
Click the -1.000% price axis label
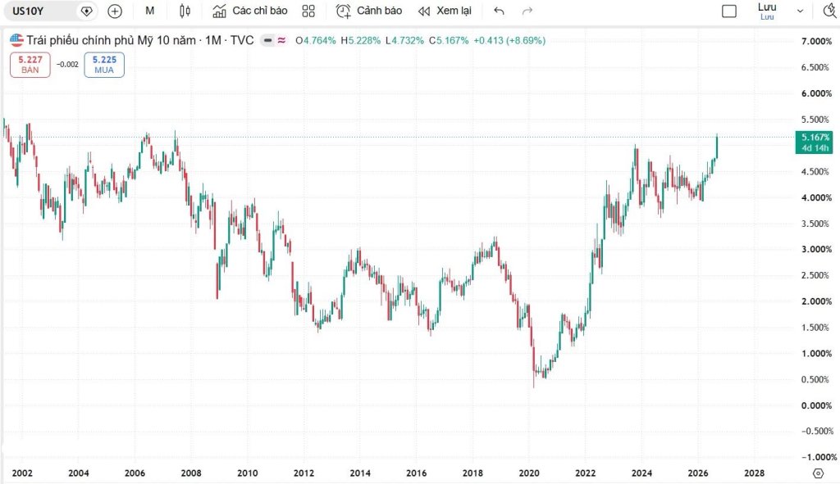tap(819, 457)
